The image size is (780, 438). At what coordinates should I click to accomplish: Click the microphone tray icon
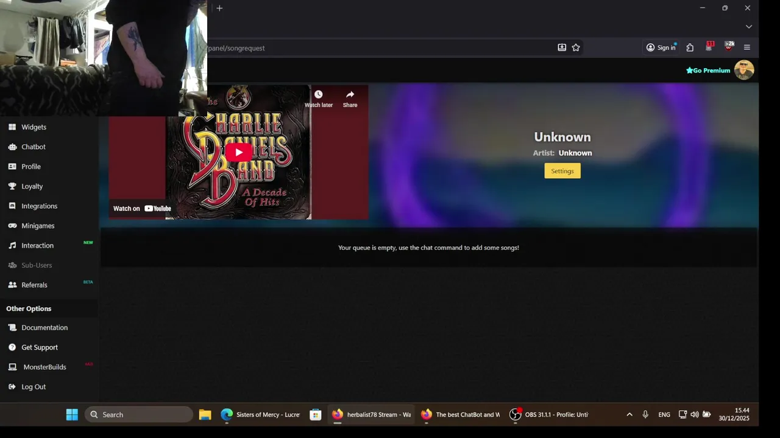pyautogui.click(x=645, y=415)
